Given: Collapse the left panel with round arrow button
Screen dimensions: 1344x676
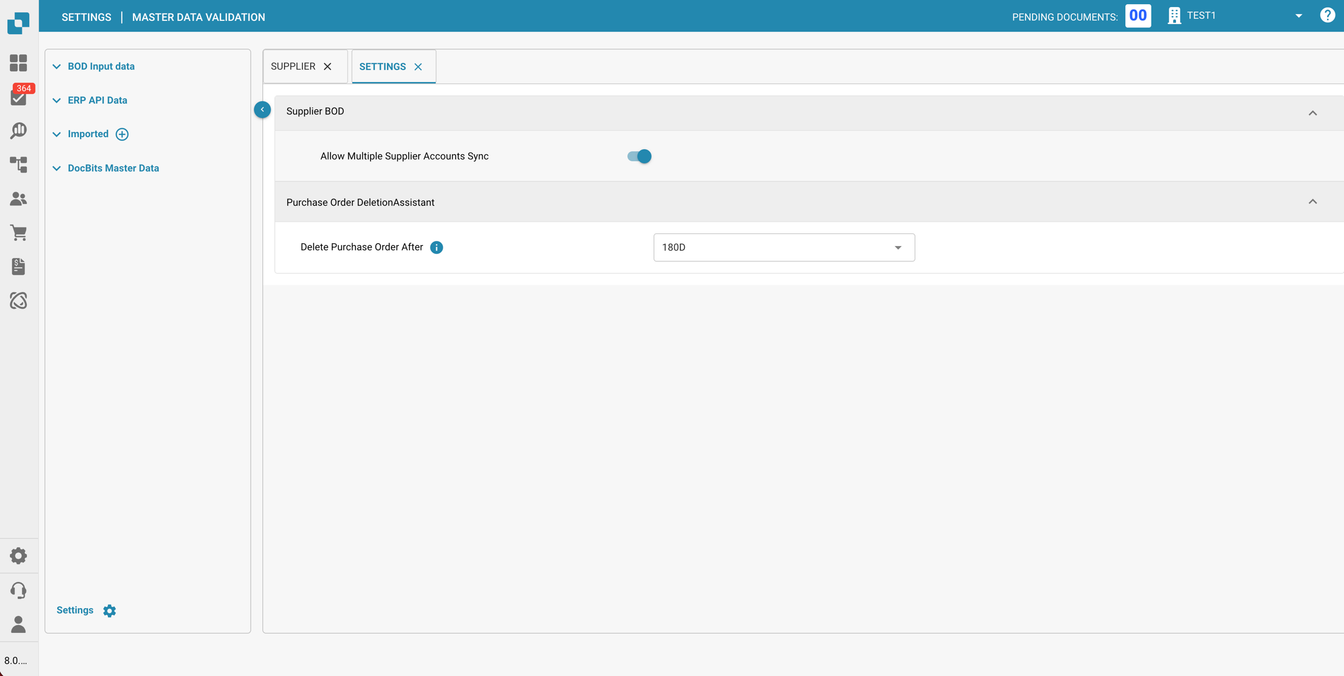Looking at the screenshot, I should coord(262,110).
